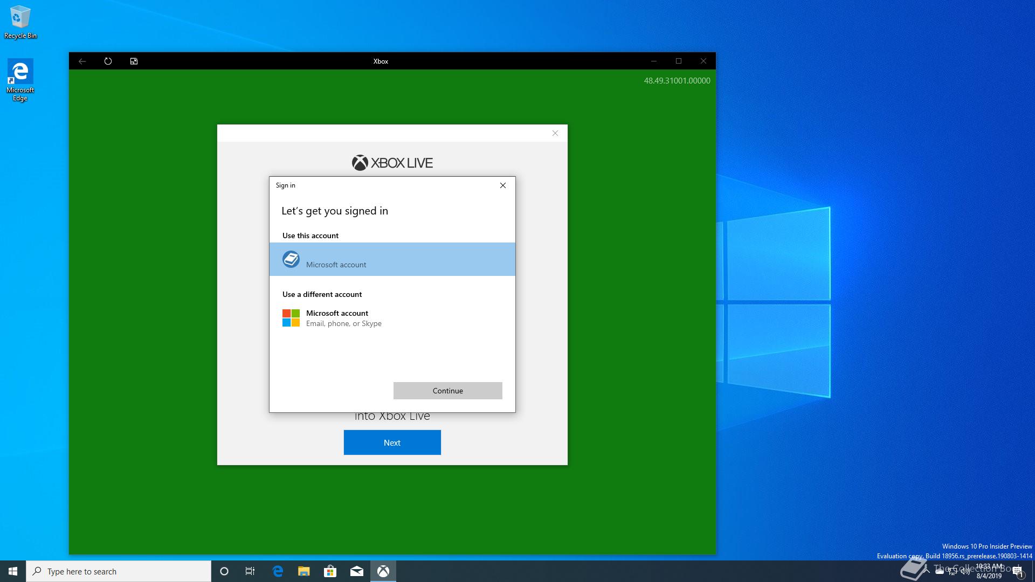Click the Continue button in Sign in dialog
1035x582 pixels.
coord(447,391)
